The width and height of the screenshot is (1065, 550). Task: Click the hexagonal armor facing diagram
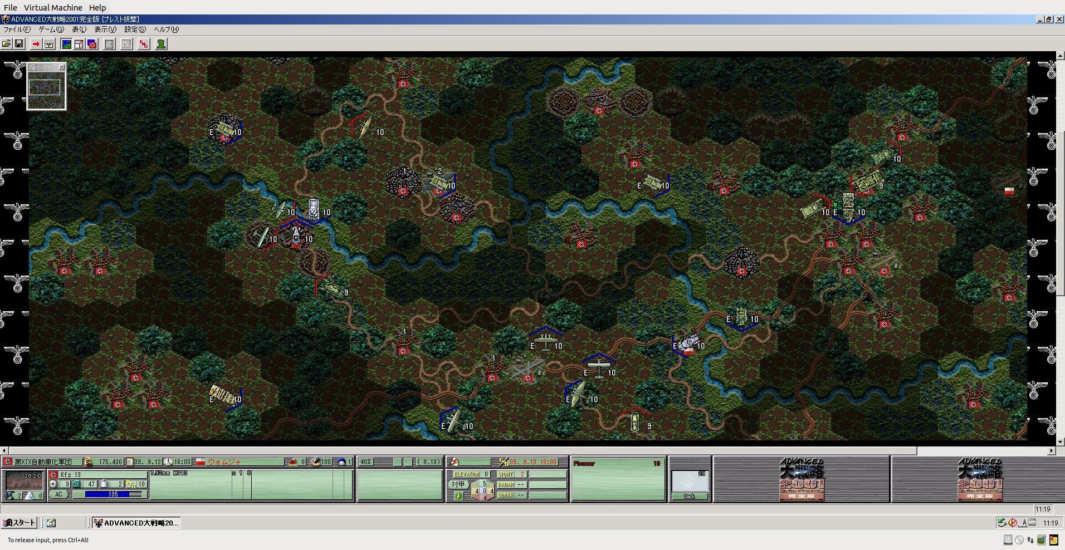[x=483, y=490]
